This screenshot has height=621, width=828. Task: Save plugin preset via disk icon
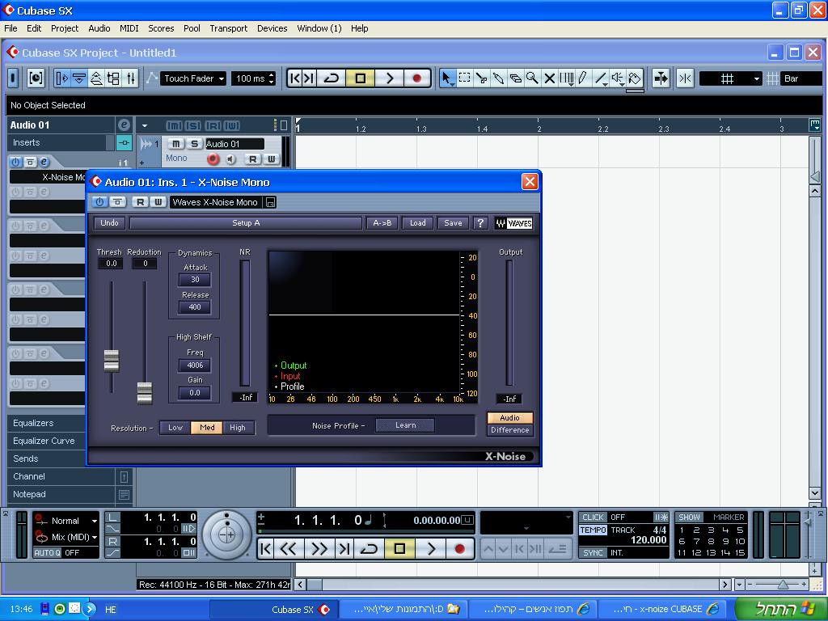click(x=270, y=202)
